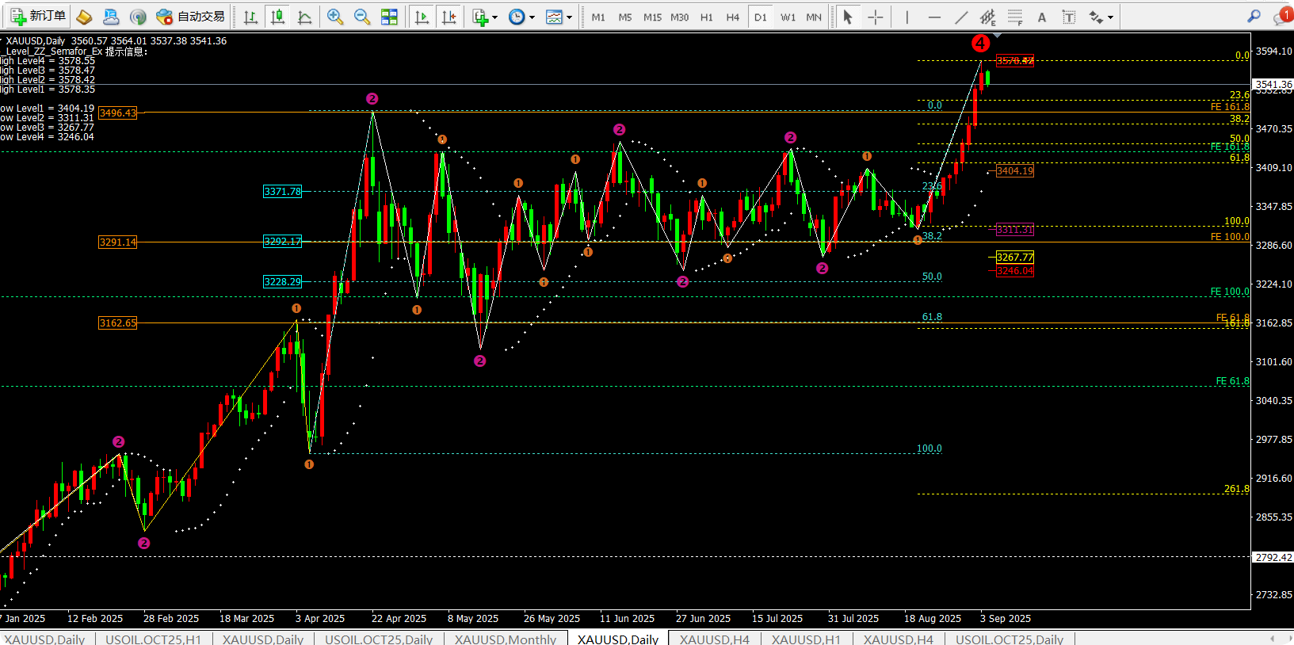Select the horizontal line drawing tool
The height and width of the screenshot is (645, 1294).
pyautogui.click(x=934, y=17)
